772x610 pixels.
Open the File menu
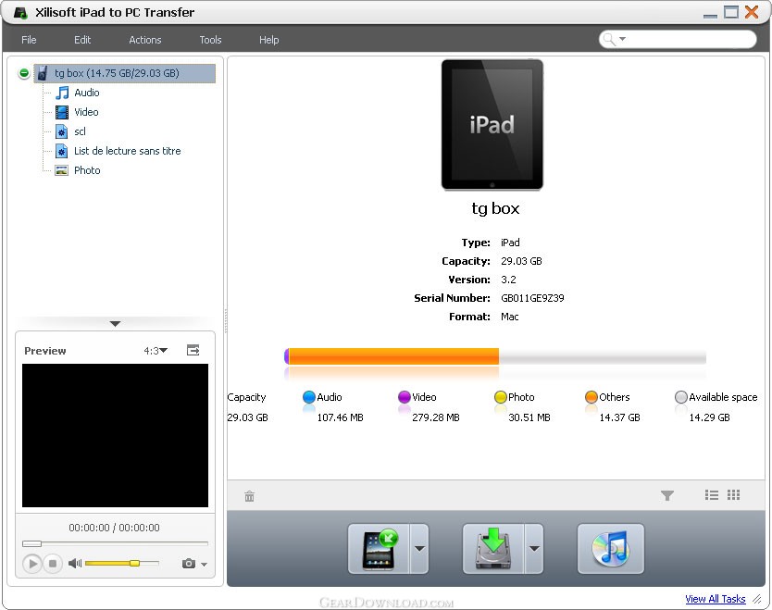(x=29, y=40)
